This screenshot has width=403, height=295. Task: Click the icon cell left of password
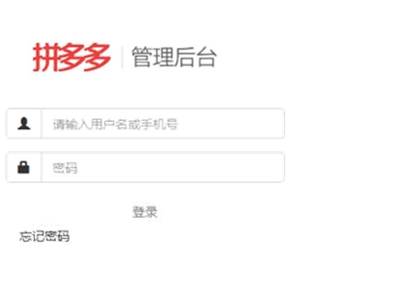[x=24, y=167]
